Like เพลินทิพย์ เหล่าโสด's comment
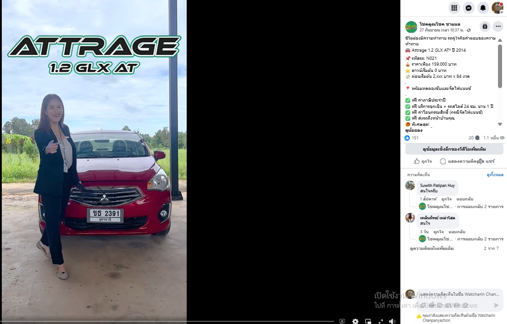507x324 pixels. tap(439, 231)
